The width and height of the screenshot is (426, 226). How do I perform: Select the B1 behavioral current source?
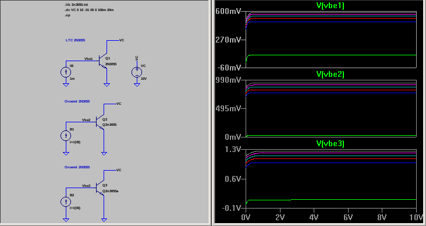click(x=66, y=136)
